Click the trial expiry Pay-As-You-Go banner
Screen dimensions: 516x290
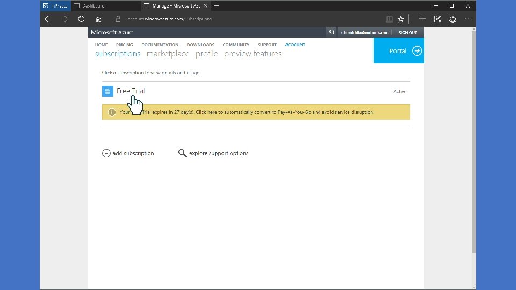pos(256,112)
